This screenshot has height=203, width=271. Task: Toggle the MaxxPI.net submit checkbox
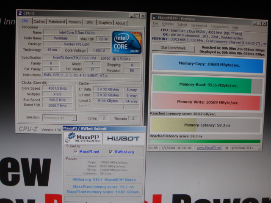(x=75, y=151)
